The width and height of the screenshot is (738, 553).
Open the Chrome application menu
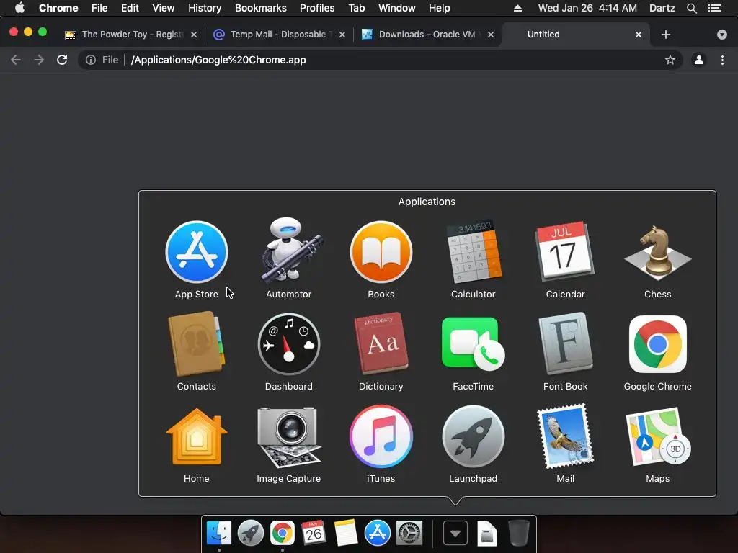point(58,8)
